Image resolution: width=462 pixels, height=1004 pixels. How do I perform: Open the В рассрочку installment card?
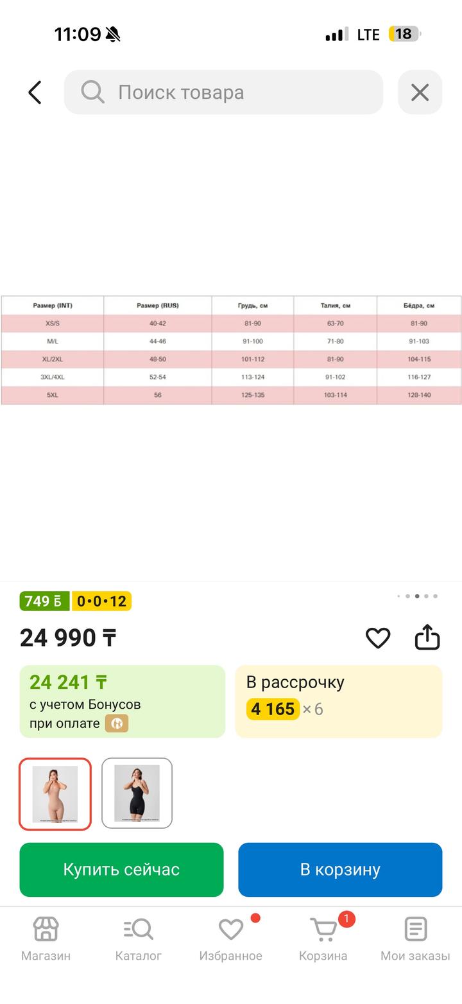pos(338,701)
